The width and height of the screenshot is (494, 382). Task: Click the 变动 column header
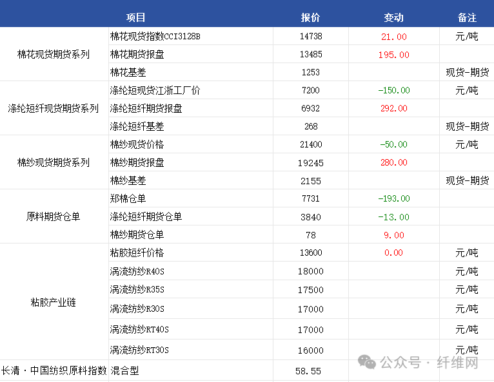pyautogui.click(x=393, y=17)
